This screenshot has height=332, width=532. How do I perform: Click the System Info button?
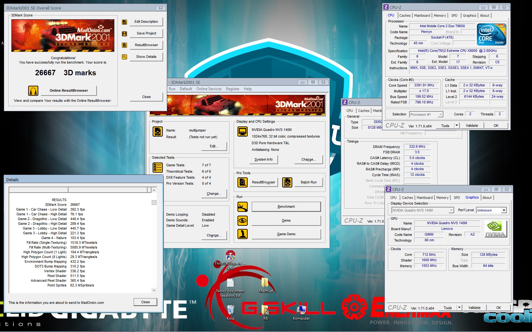(x=263, y=160)
